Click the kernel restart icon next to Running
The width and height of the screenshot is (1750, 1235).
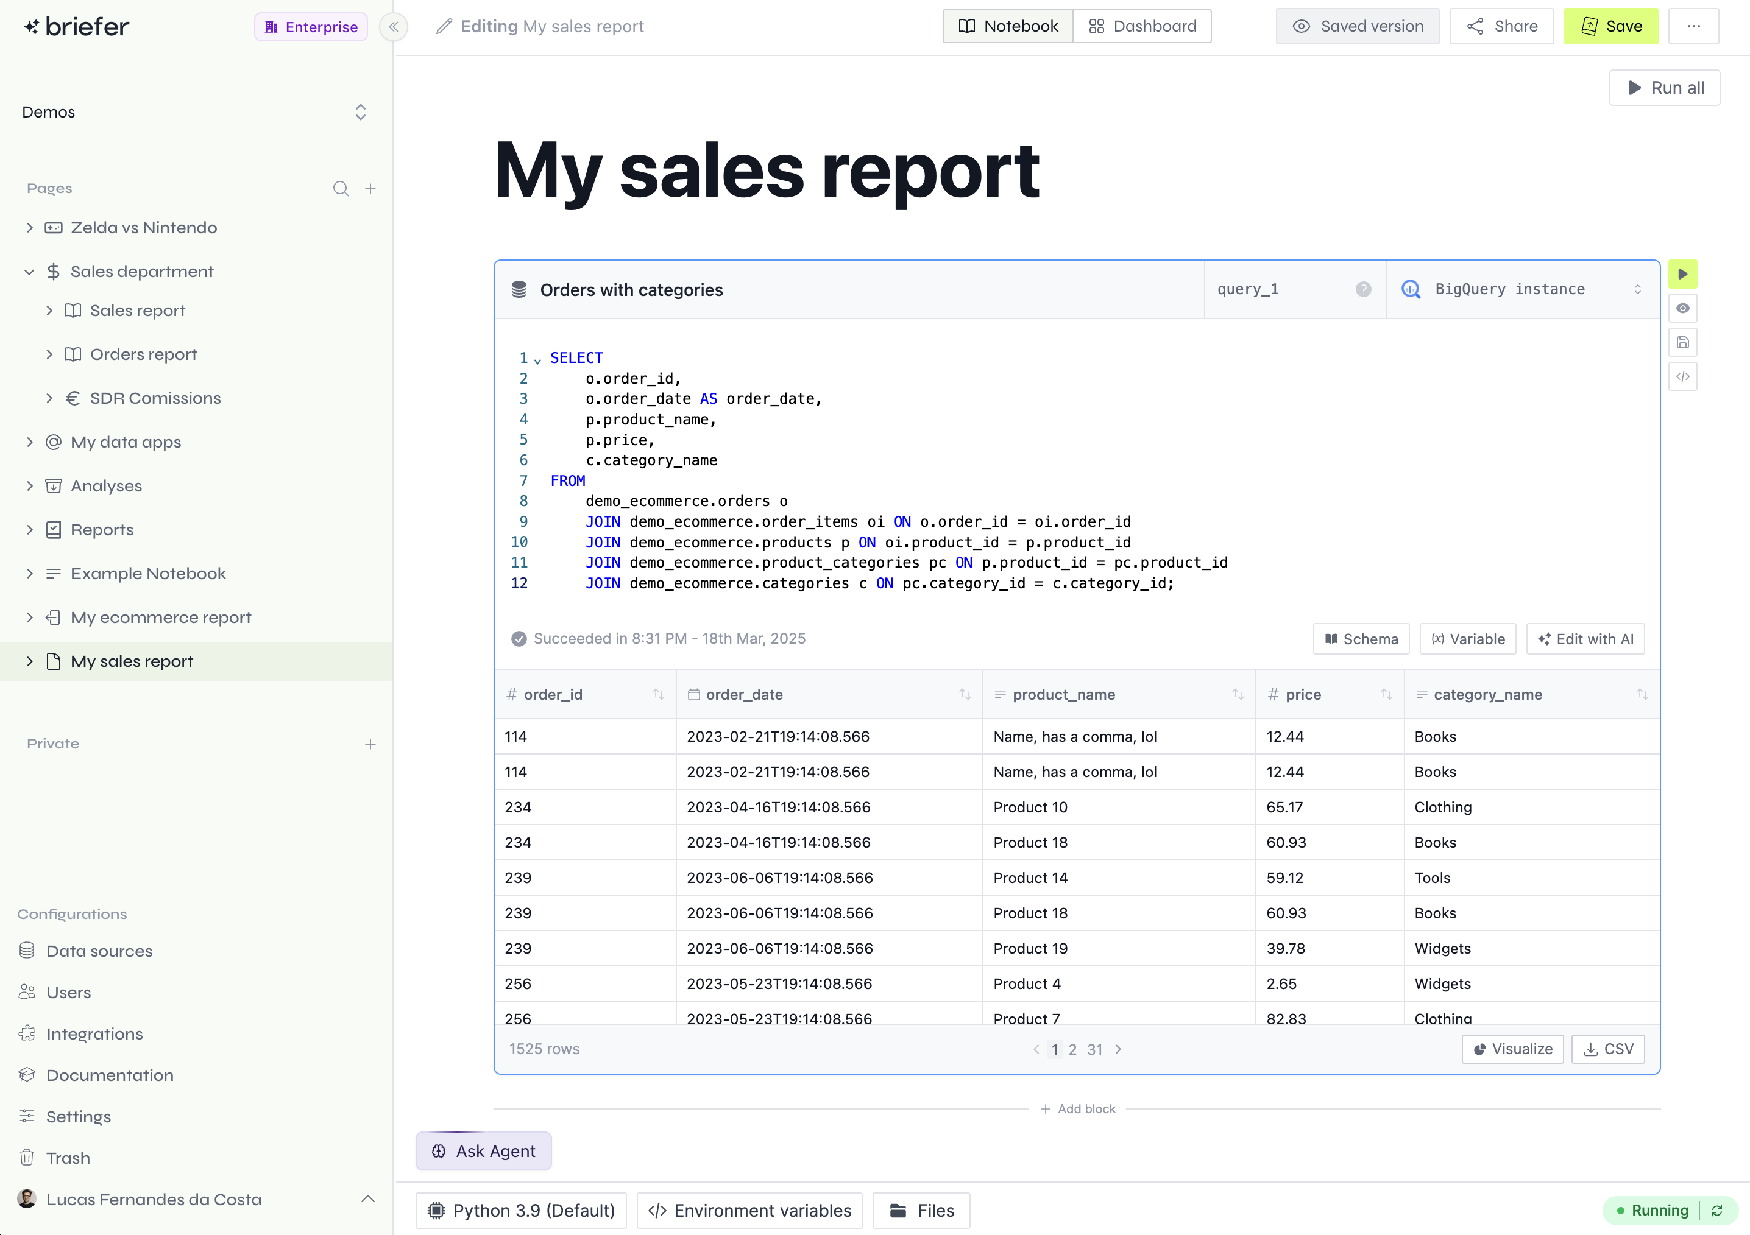(1717, 1211)
